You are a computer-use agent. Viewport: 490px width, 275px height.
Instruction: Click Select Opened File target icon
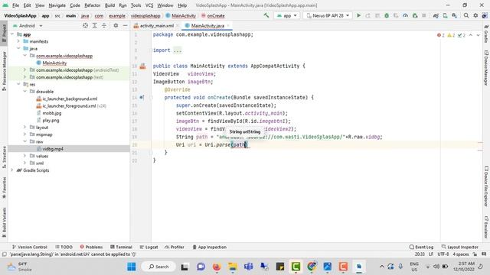tap(85, 25)
